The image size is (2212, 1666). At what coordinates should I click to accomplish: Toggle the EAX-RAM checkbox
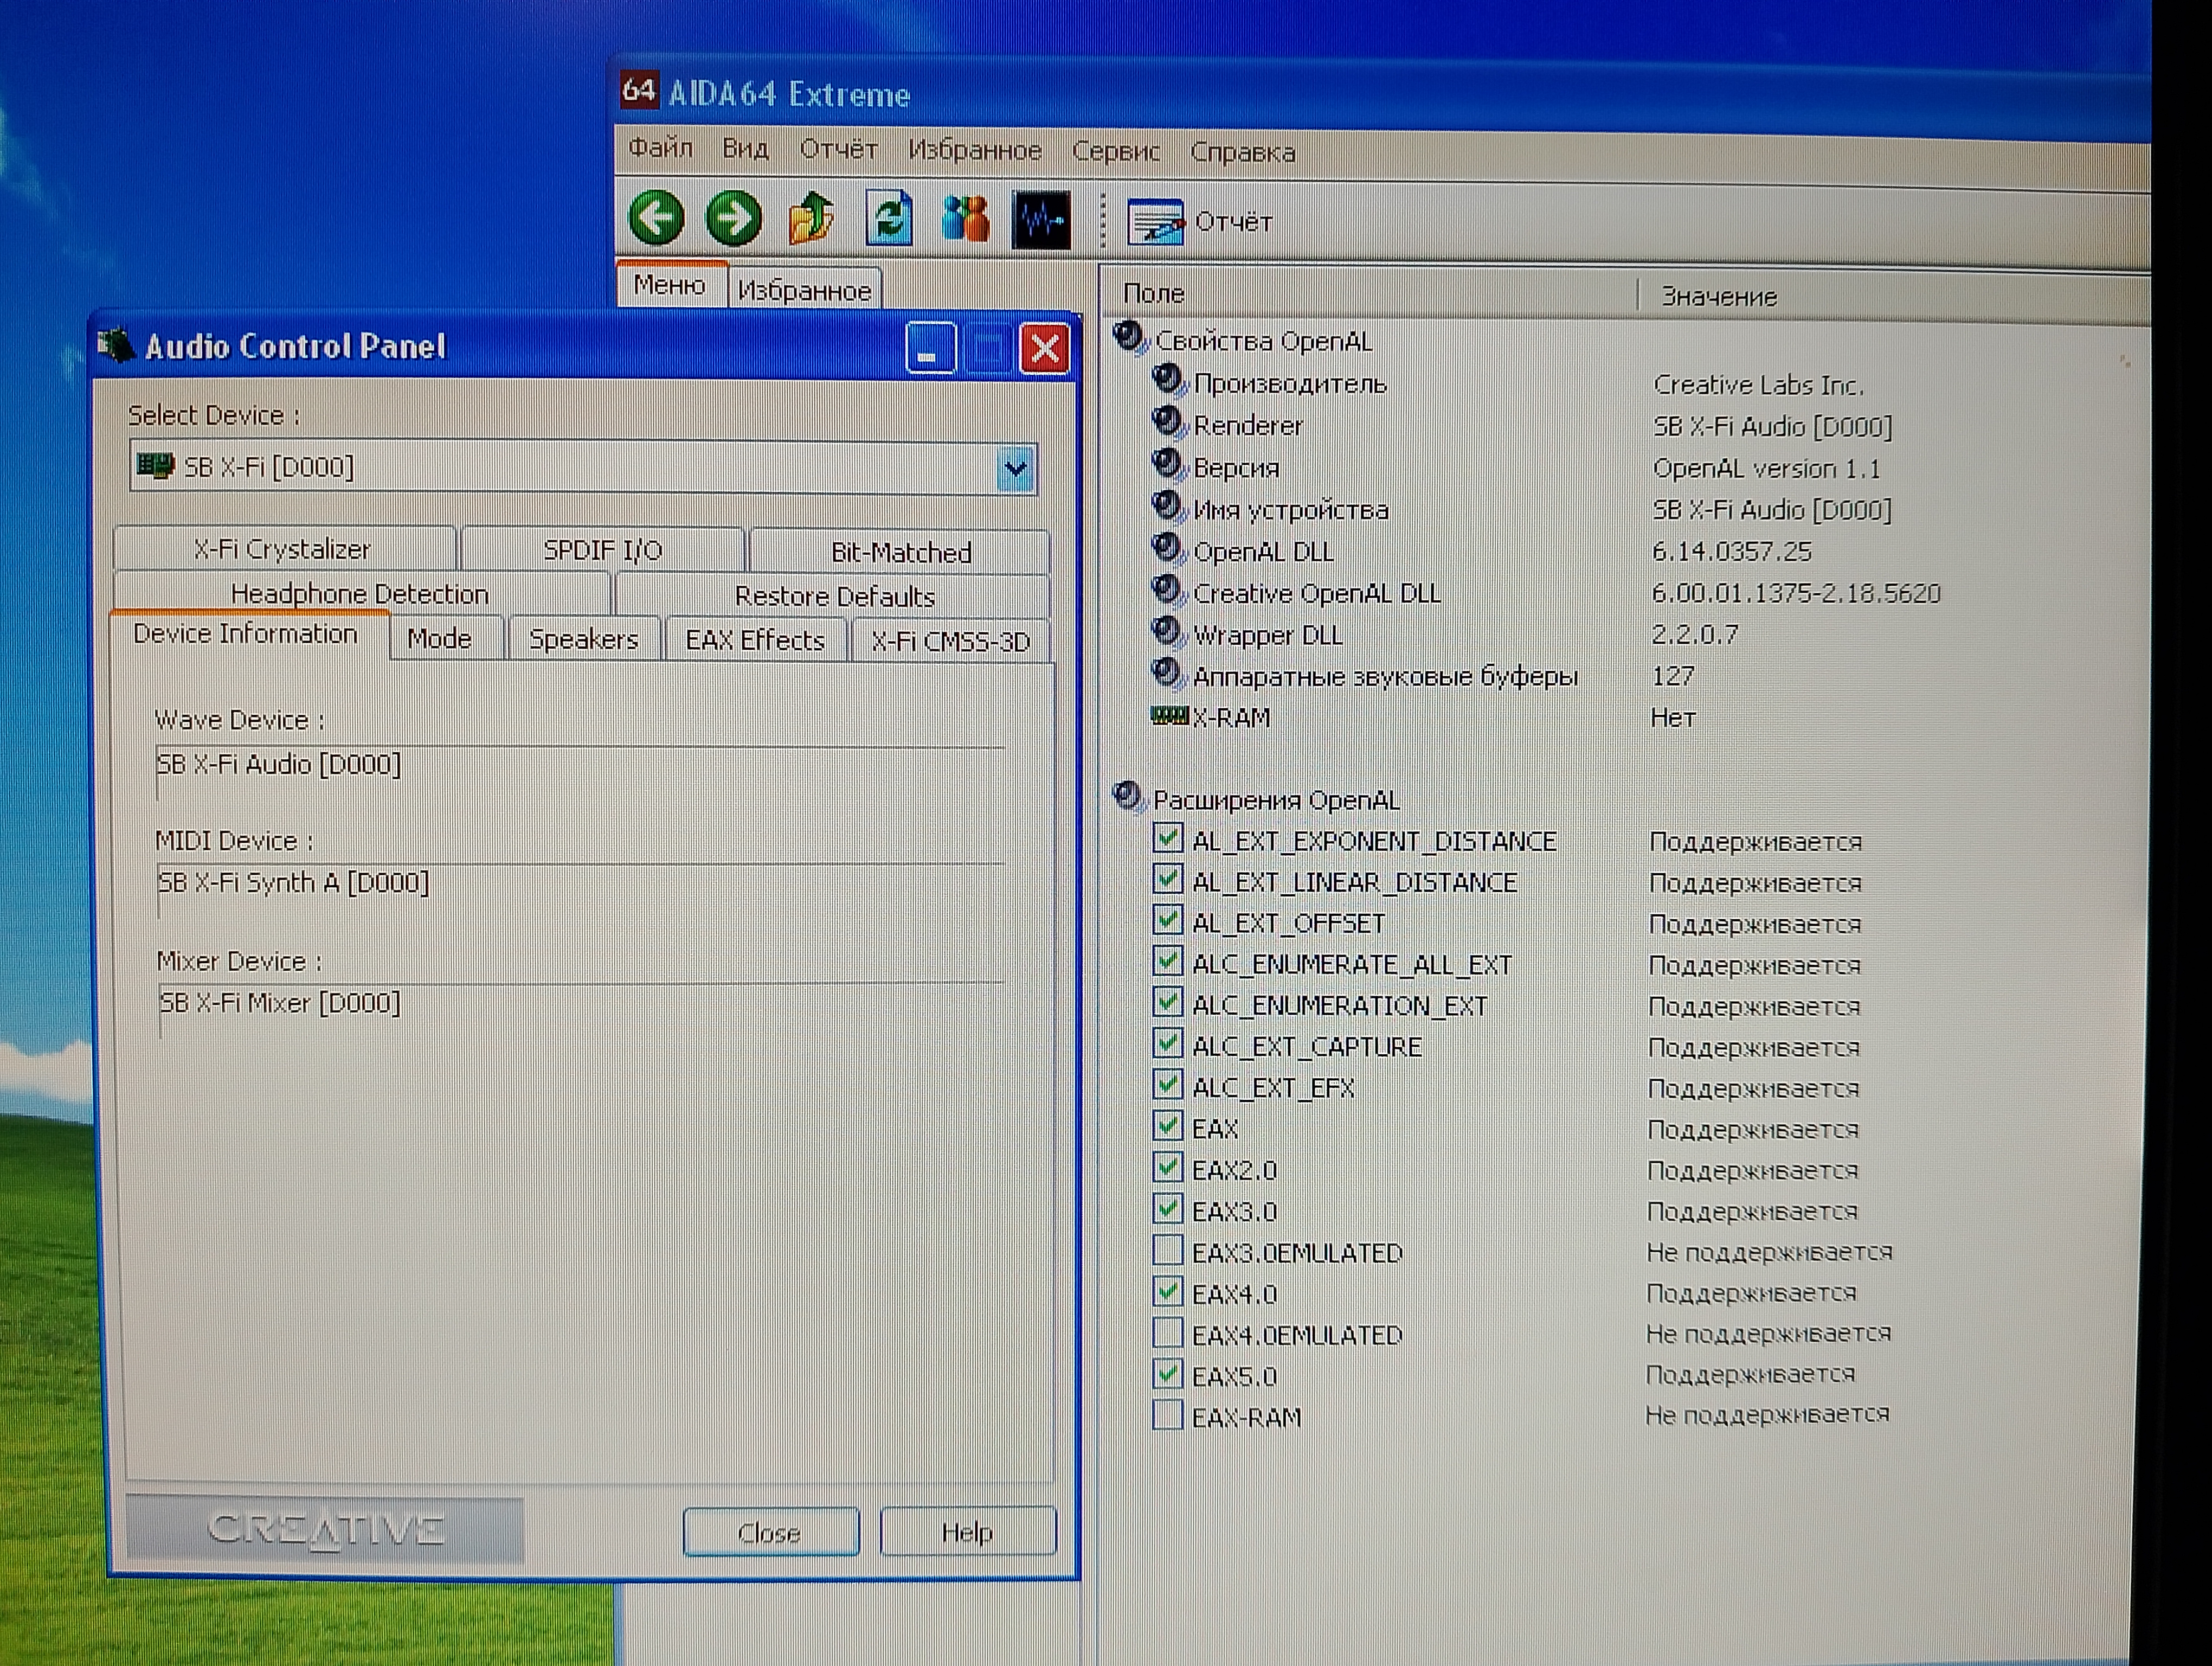1167,1416
